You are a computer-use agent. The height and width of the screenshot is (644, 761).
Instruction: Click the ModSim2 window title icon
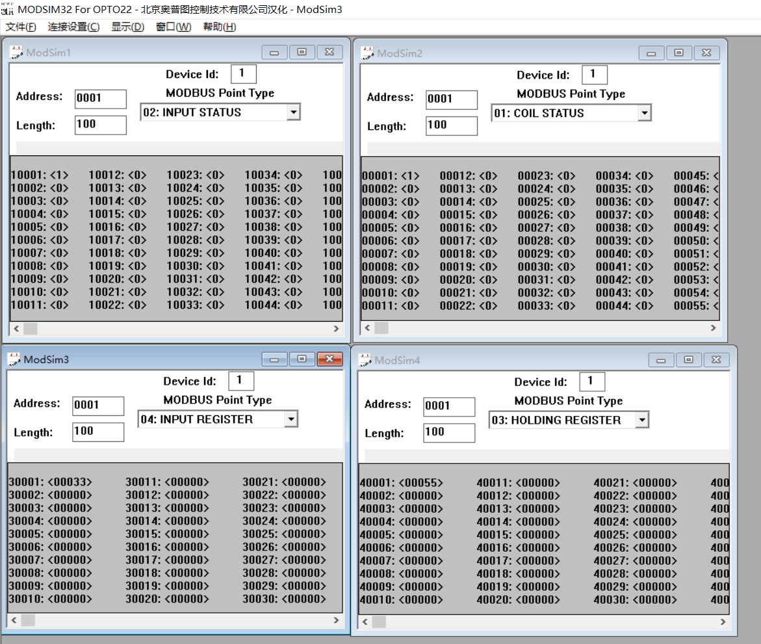(x=367, y=53)
